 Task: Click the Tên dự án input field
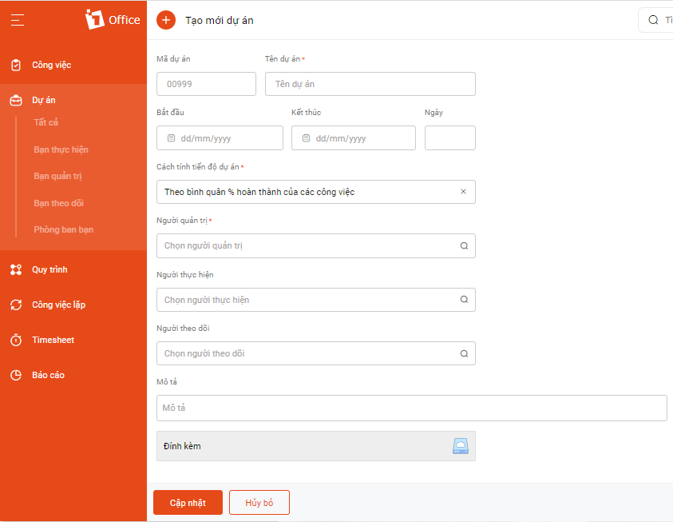(370, 84)
